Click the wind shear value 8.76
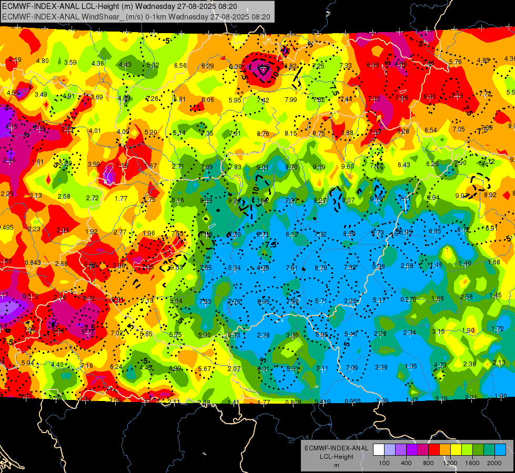 pyautogui.click(x=262, y=133)
